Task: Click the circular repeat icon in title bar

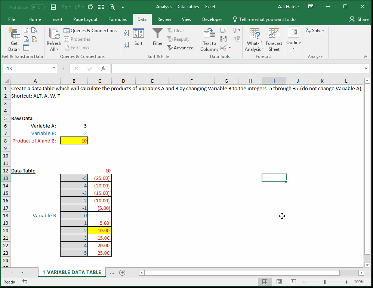Action: [90, 7]
